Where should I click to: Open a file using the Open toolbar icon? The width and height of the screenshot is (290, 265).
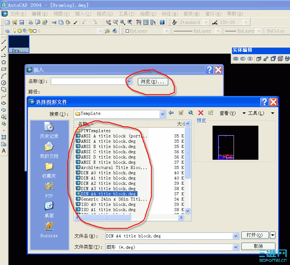point(15,22)
